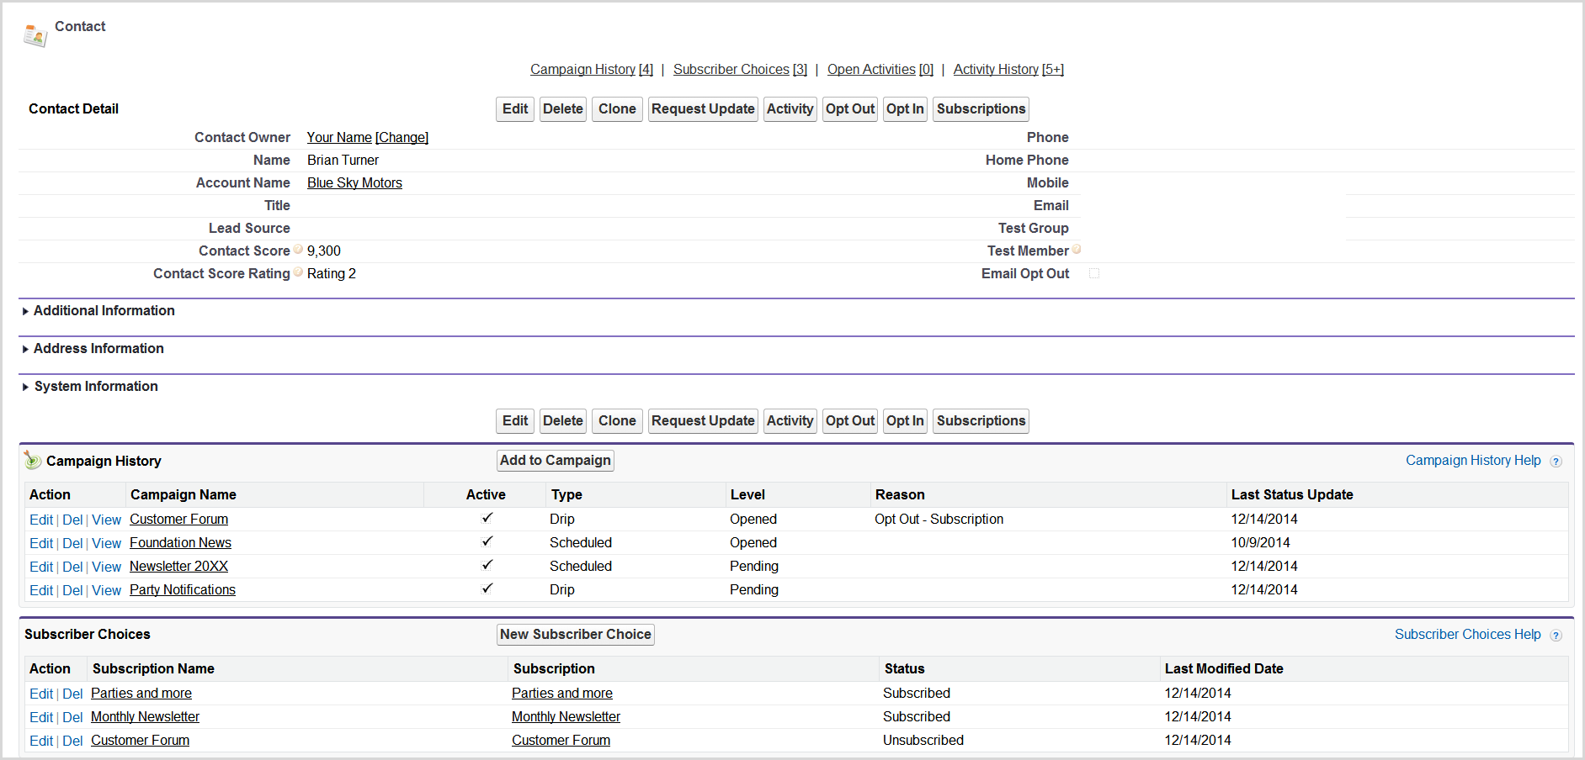The width and height of the screenshot is (1585, 760).
Task: Click the Last Status Update column header
Action: click(x=1291, y=494)
